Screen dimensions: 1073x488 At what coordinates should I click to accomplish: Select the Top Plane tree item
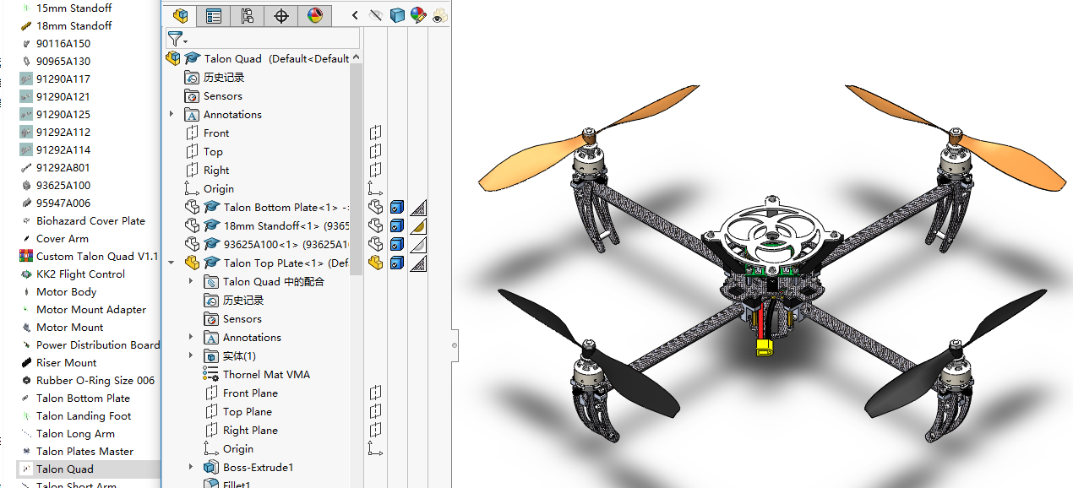pyautogui.click(x=248, y=411)
